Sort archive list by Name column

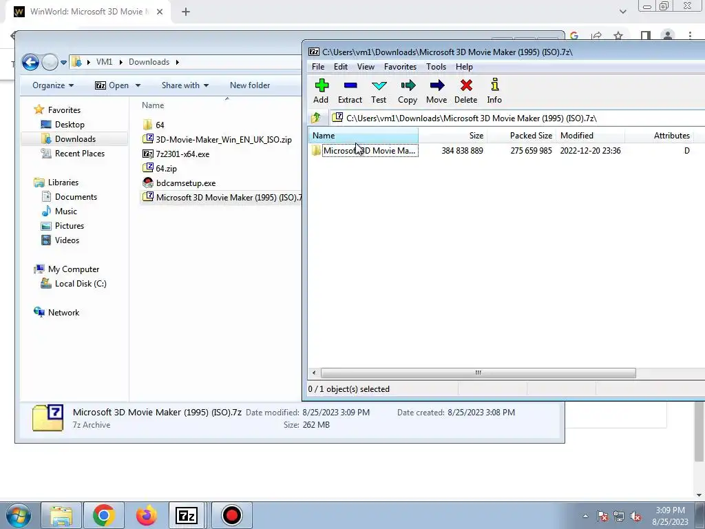pos(364,136)
